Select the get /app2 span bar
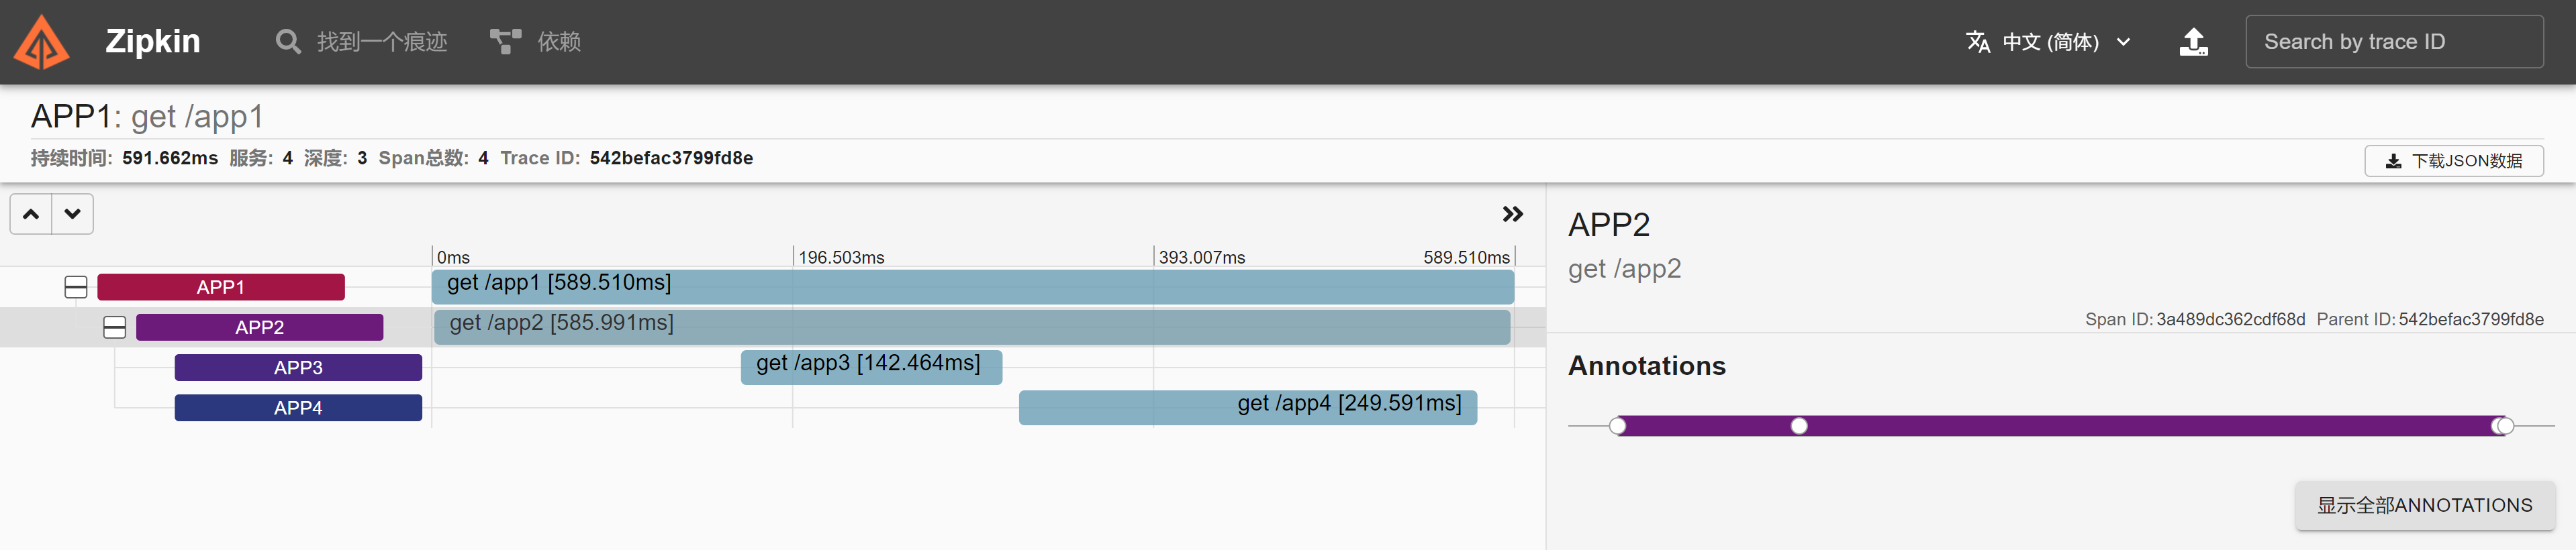This screenshot has height=550, width=2576. pos(972,327)
